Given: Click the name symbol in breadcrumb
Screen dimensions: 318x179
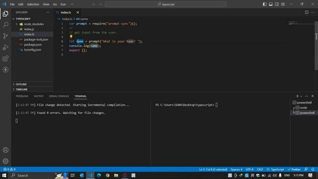Looking at the screenshot, I should [82, 19].
